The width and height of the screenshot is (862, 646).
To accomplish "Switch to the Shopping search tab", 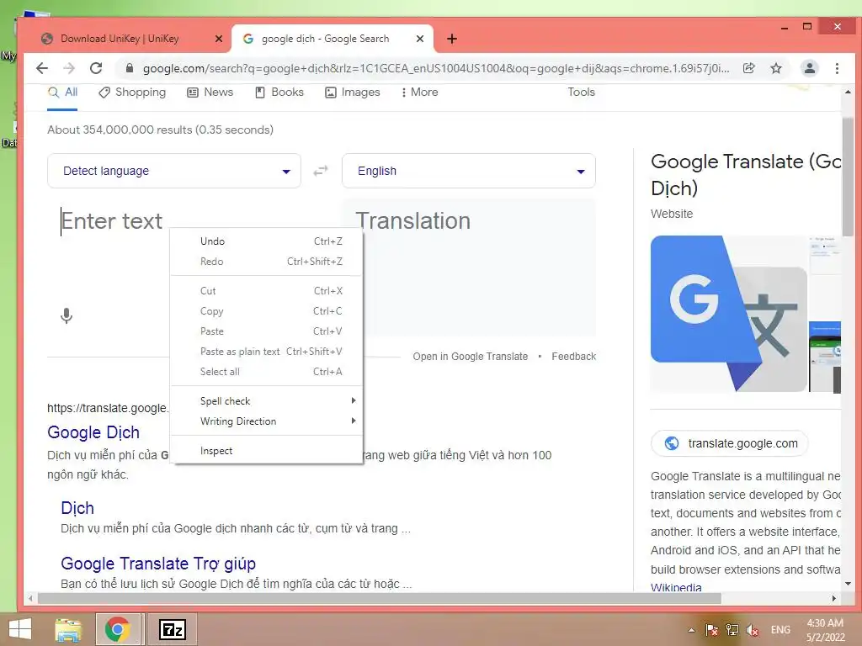I will click(132, 93).
